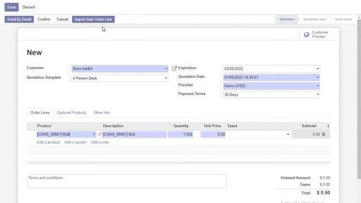Click the Quantity field showing 1.000
The height and width of the screenshot is (203, 361).
coord(180,134)
